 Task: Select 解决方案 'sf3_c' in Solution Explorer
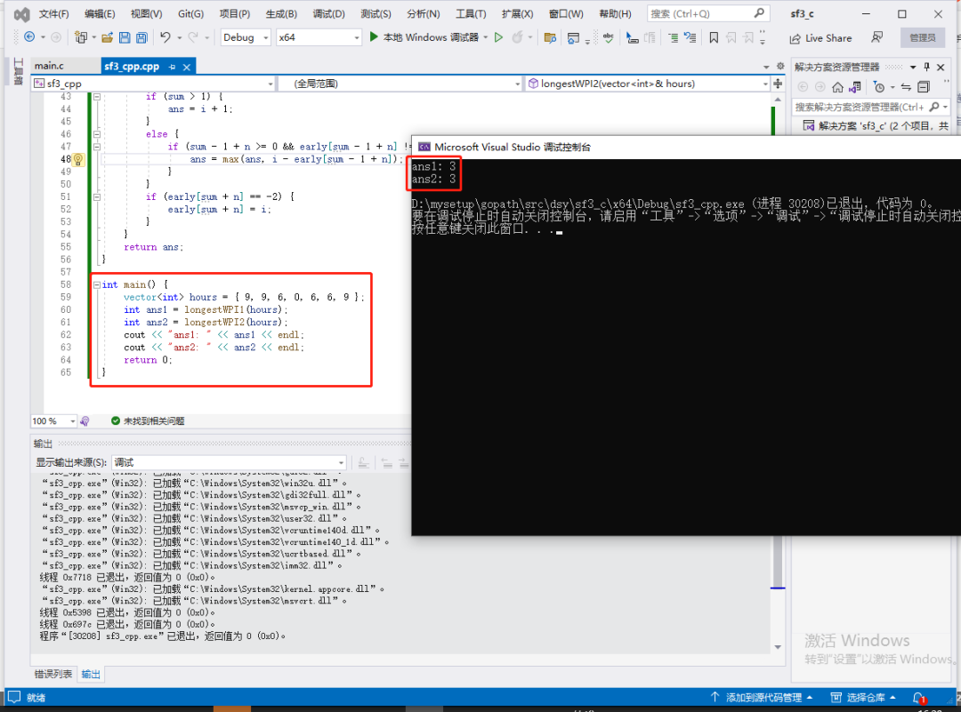pos(876,125)
